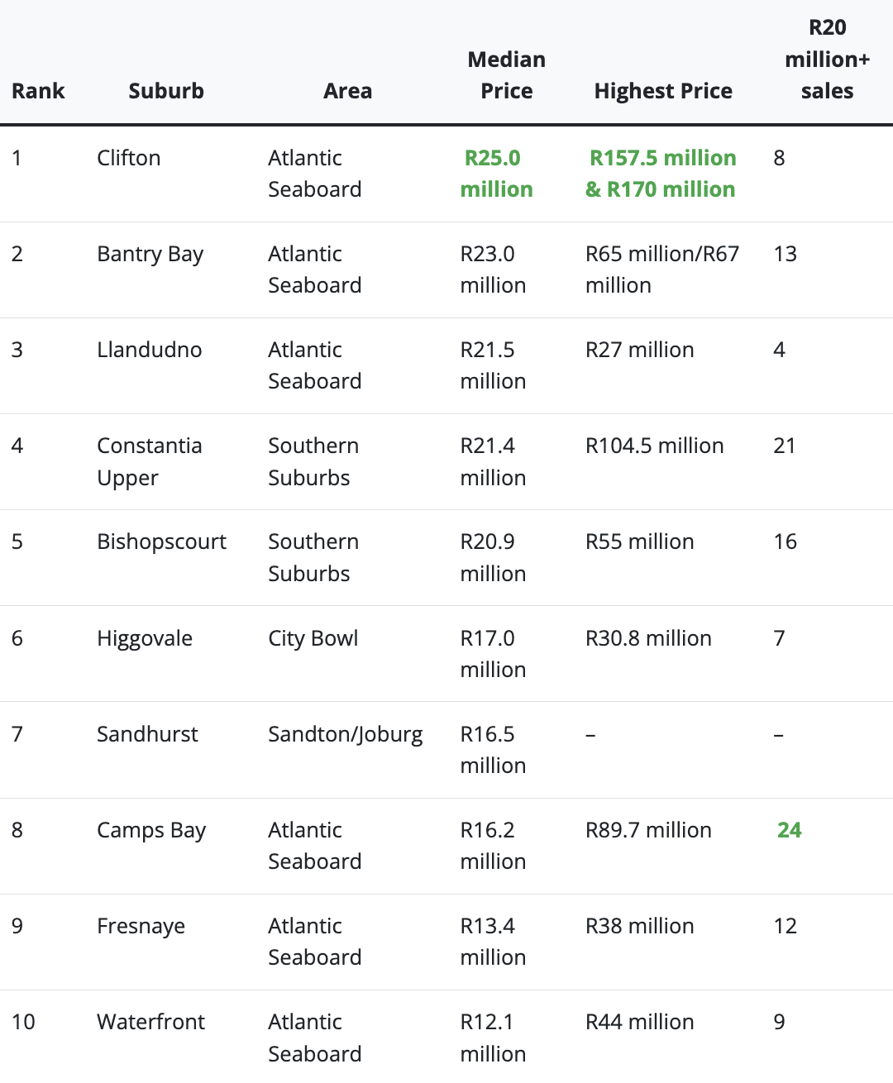Click the Suburb column header
Screen dimensions: 893x1083
(x=165, y=91)
